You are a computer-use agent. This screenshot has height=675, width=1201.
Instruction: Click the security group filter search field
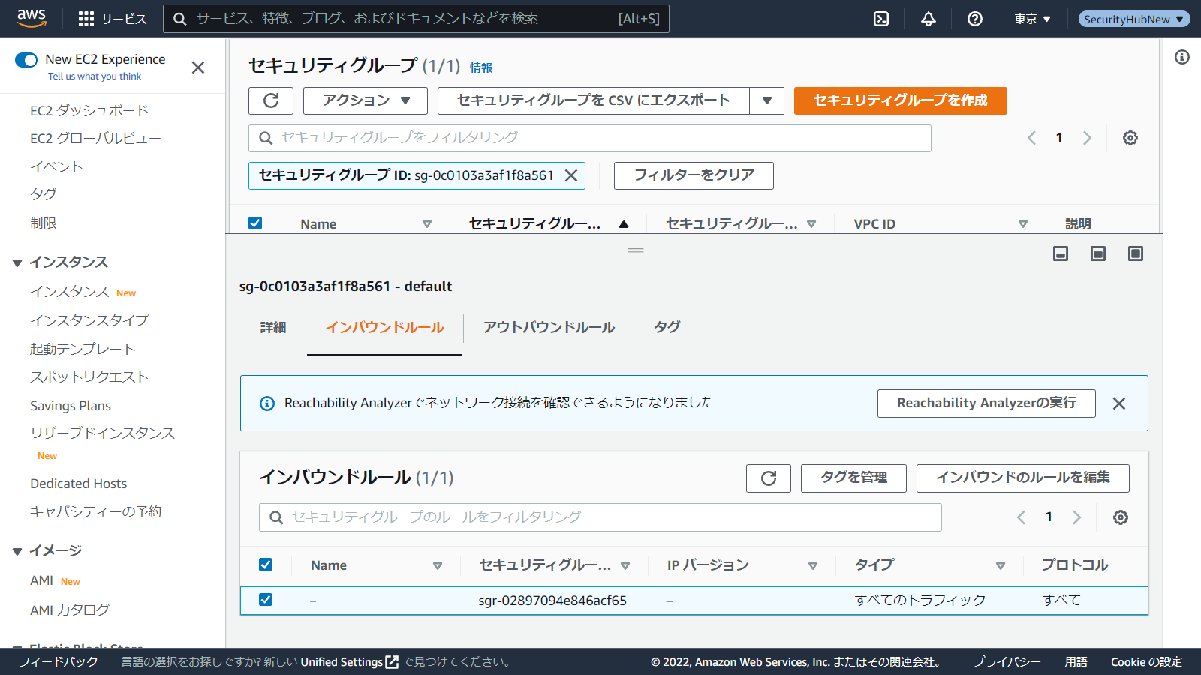[x=589, y=138]
